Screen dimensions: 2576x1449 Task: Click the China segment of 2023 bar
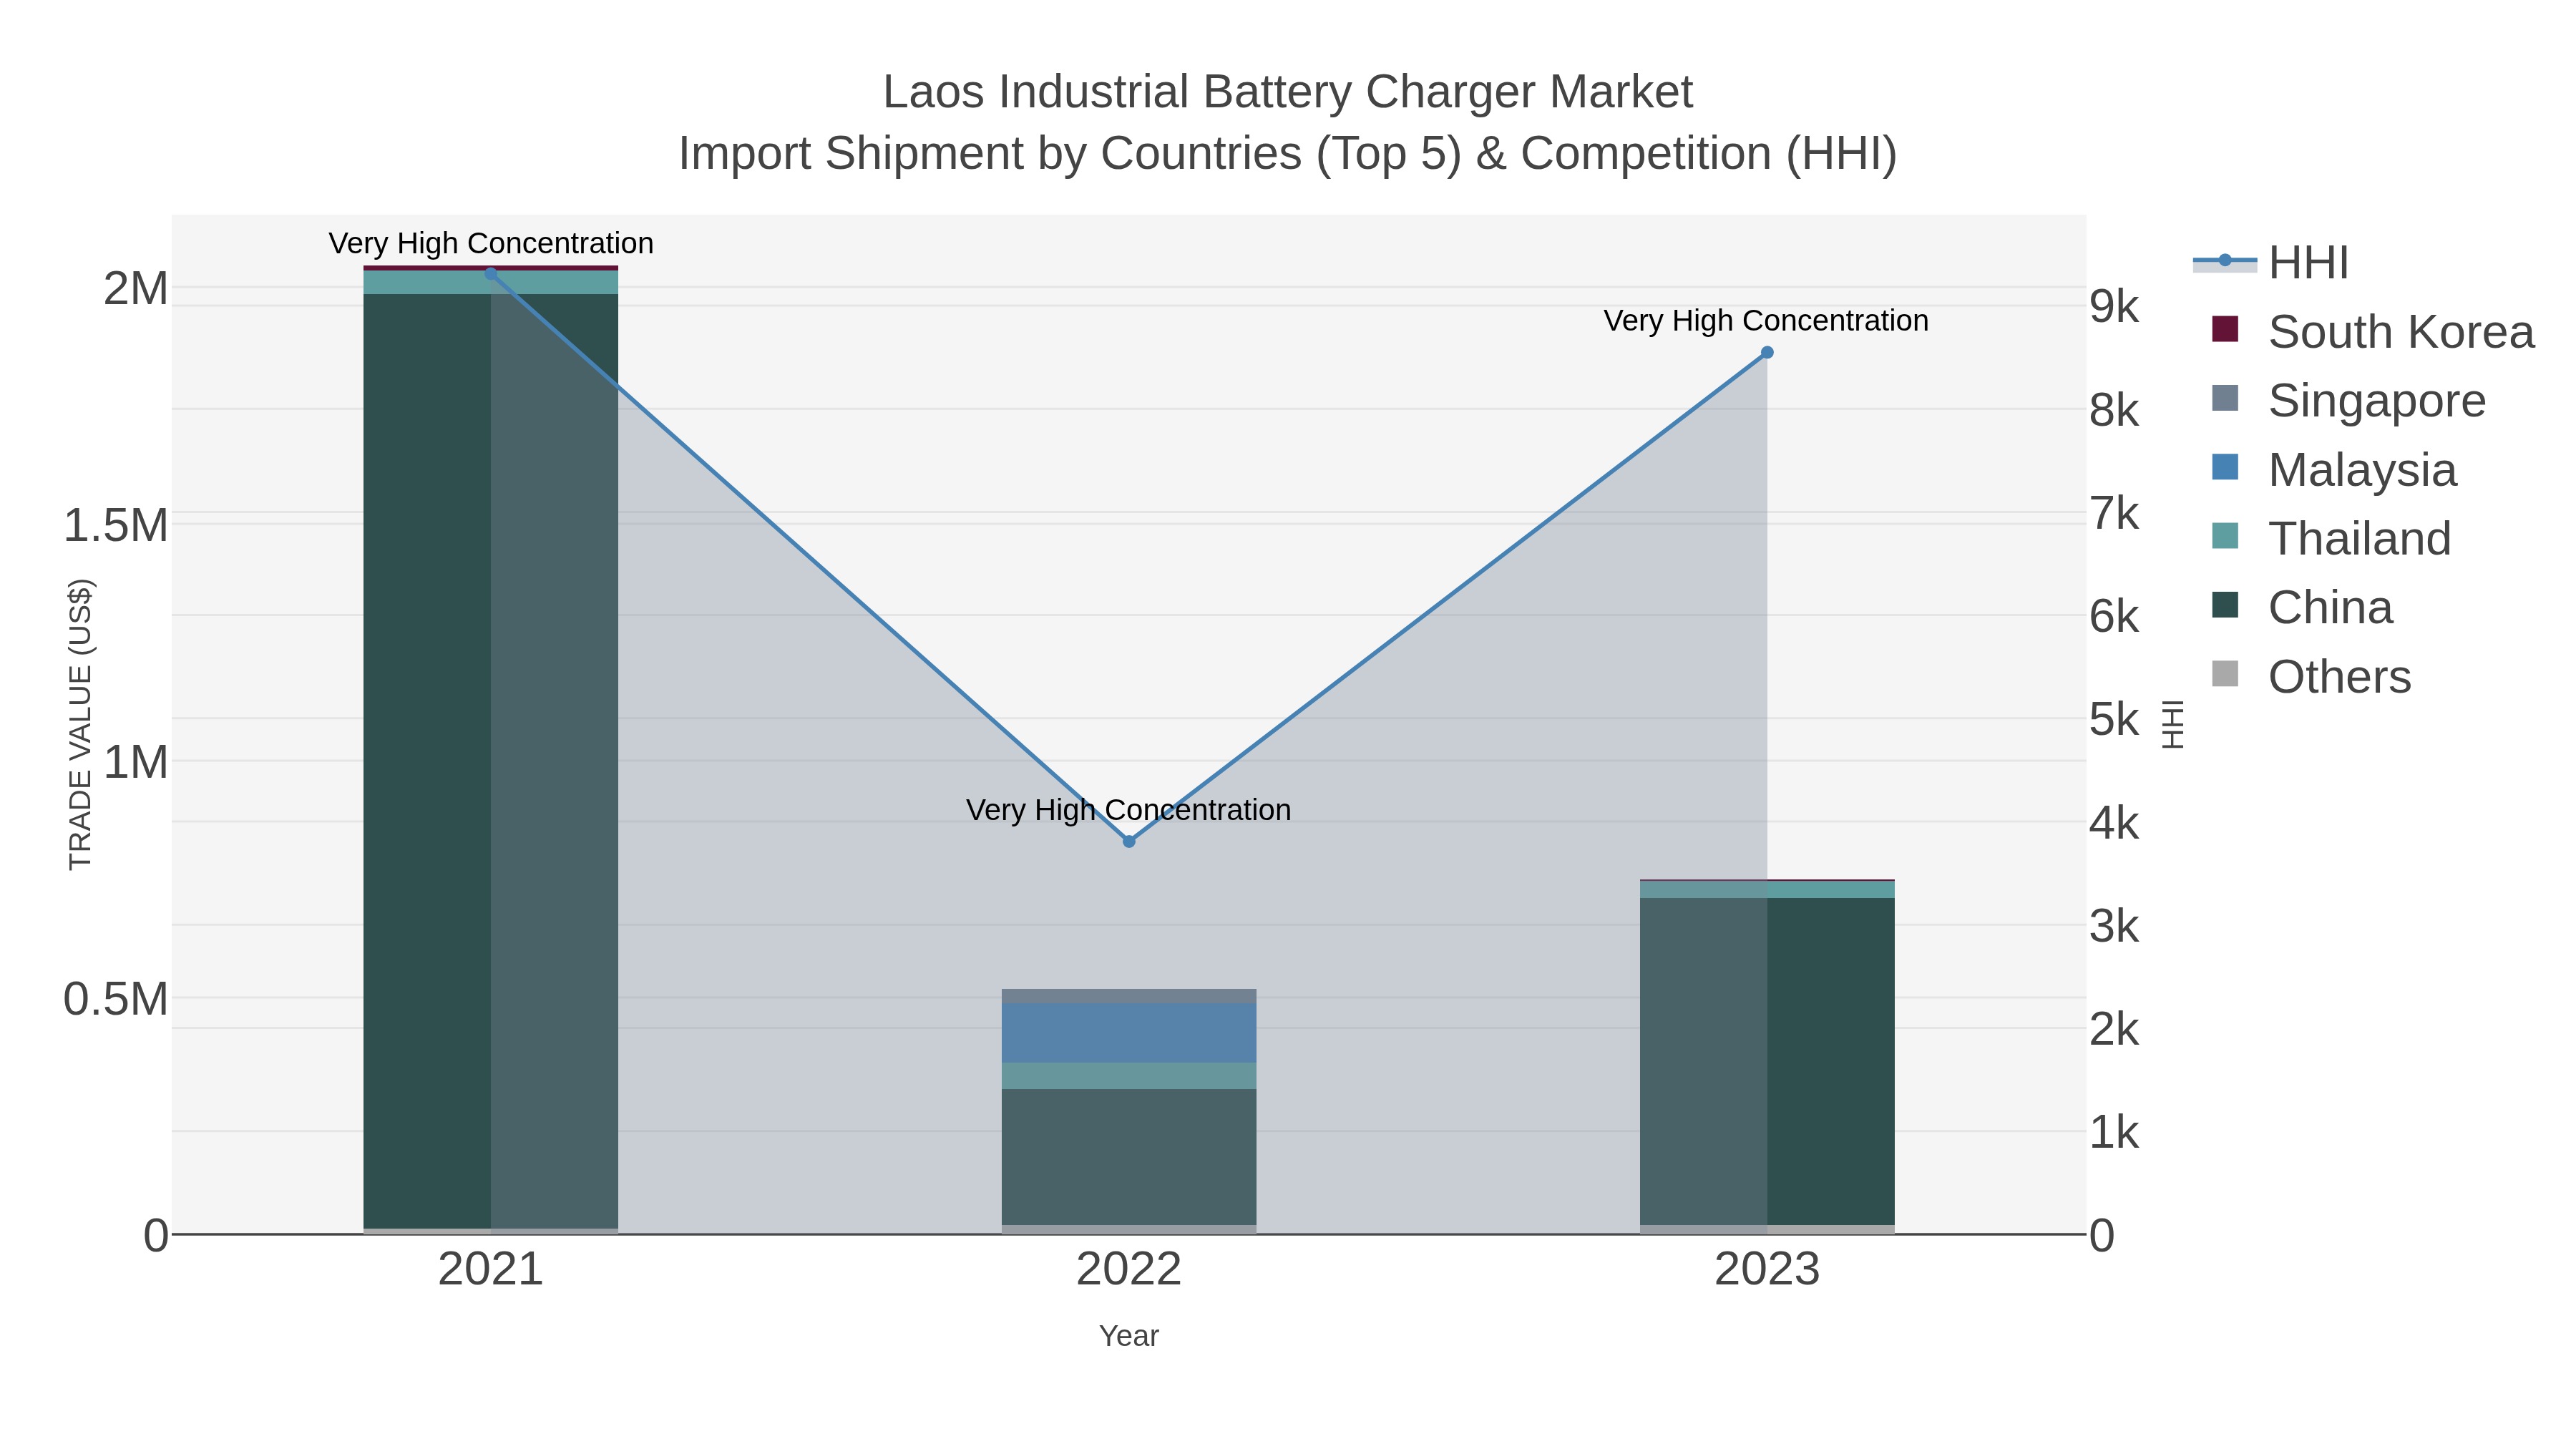[1767, 1061]
